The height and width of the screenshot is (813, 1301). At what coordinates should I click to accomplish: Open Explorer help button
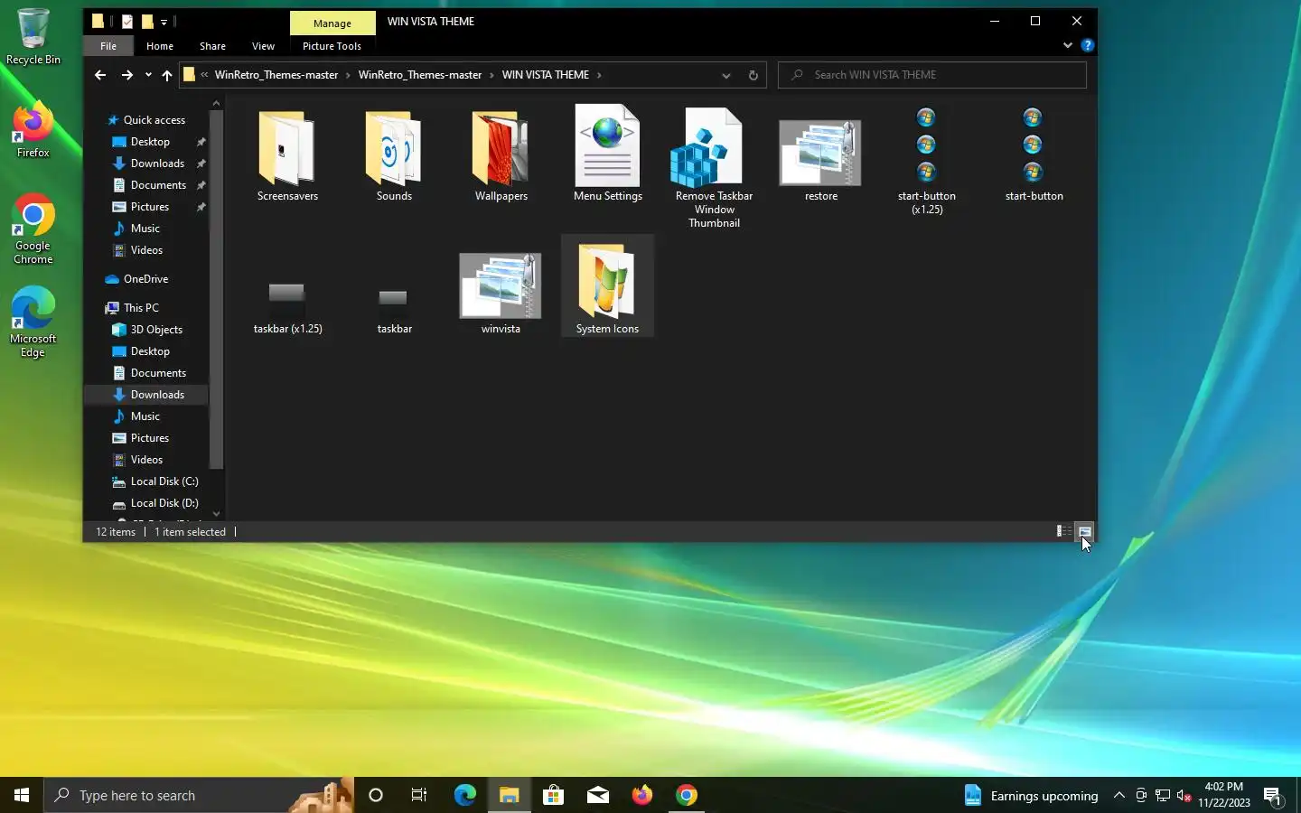(x=1088, y=45)
